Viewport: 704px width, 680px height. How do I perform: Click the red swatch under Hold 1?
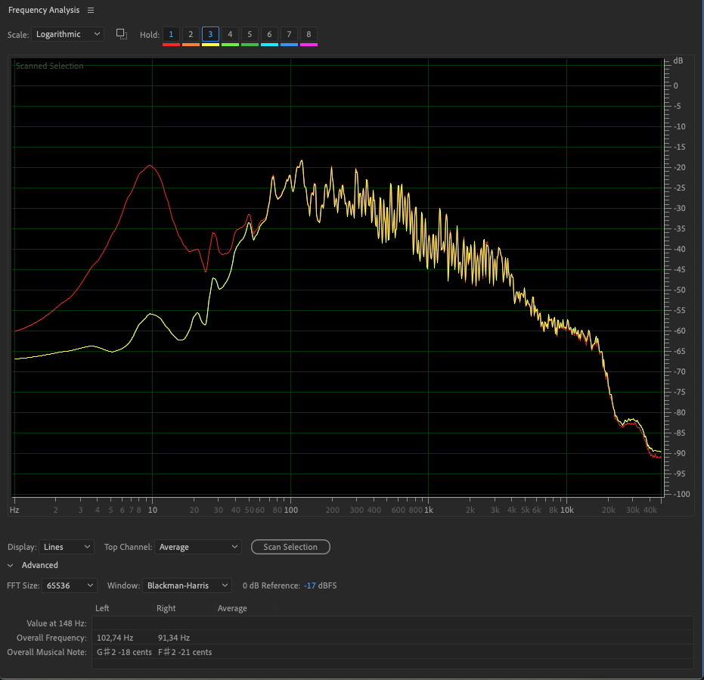coord(171,45)
